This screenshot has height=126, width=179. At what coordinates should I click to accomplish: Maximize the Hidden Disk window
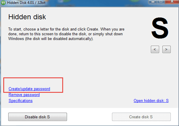[x=161, y=2]
